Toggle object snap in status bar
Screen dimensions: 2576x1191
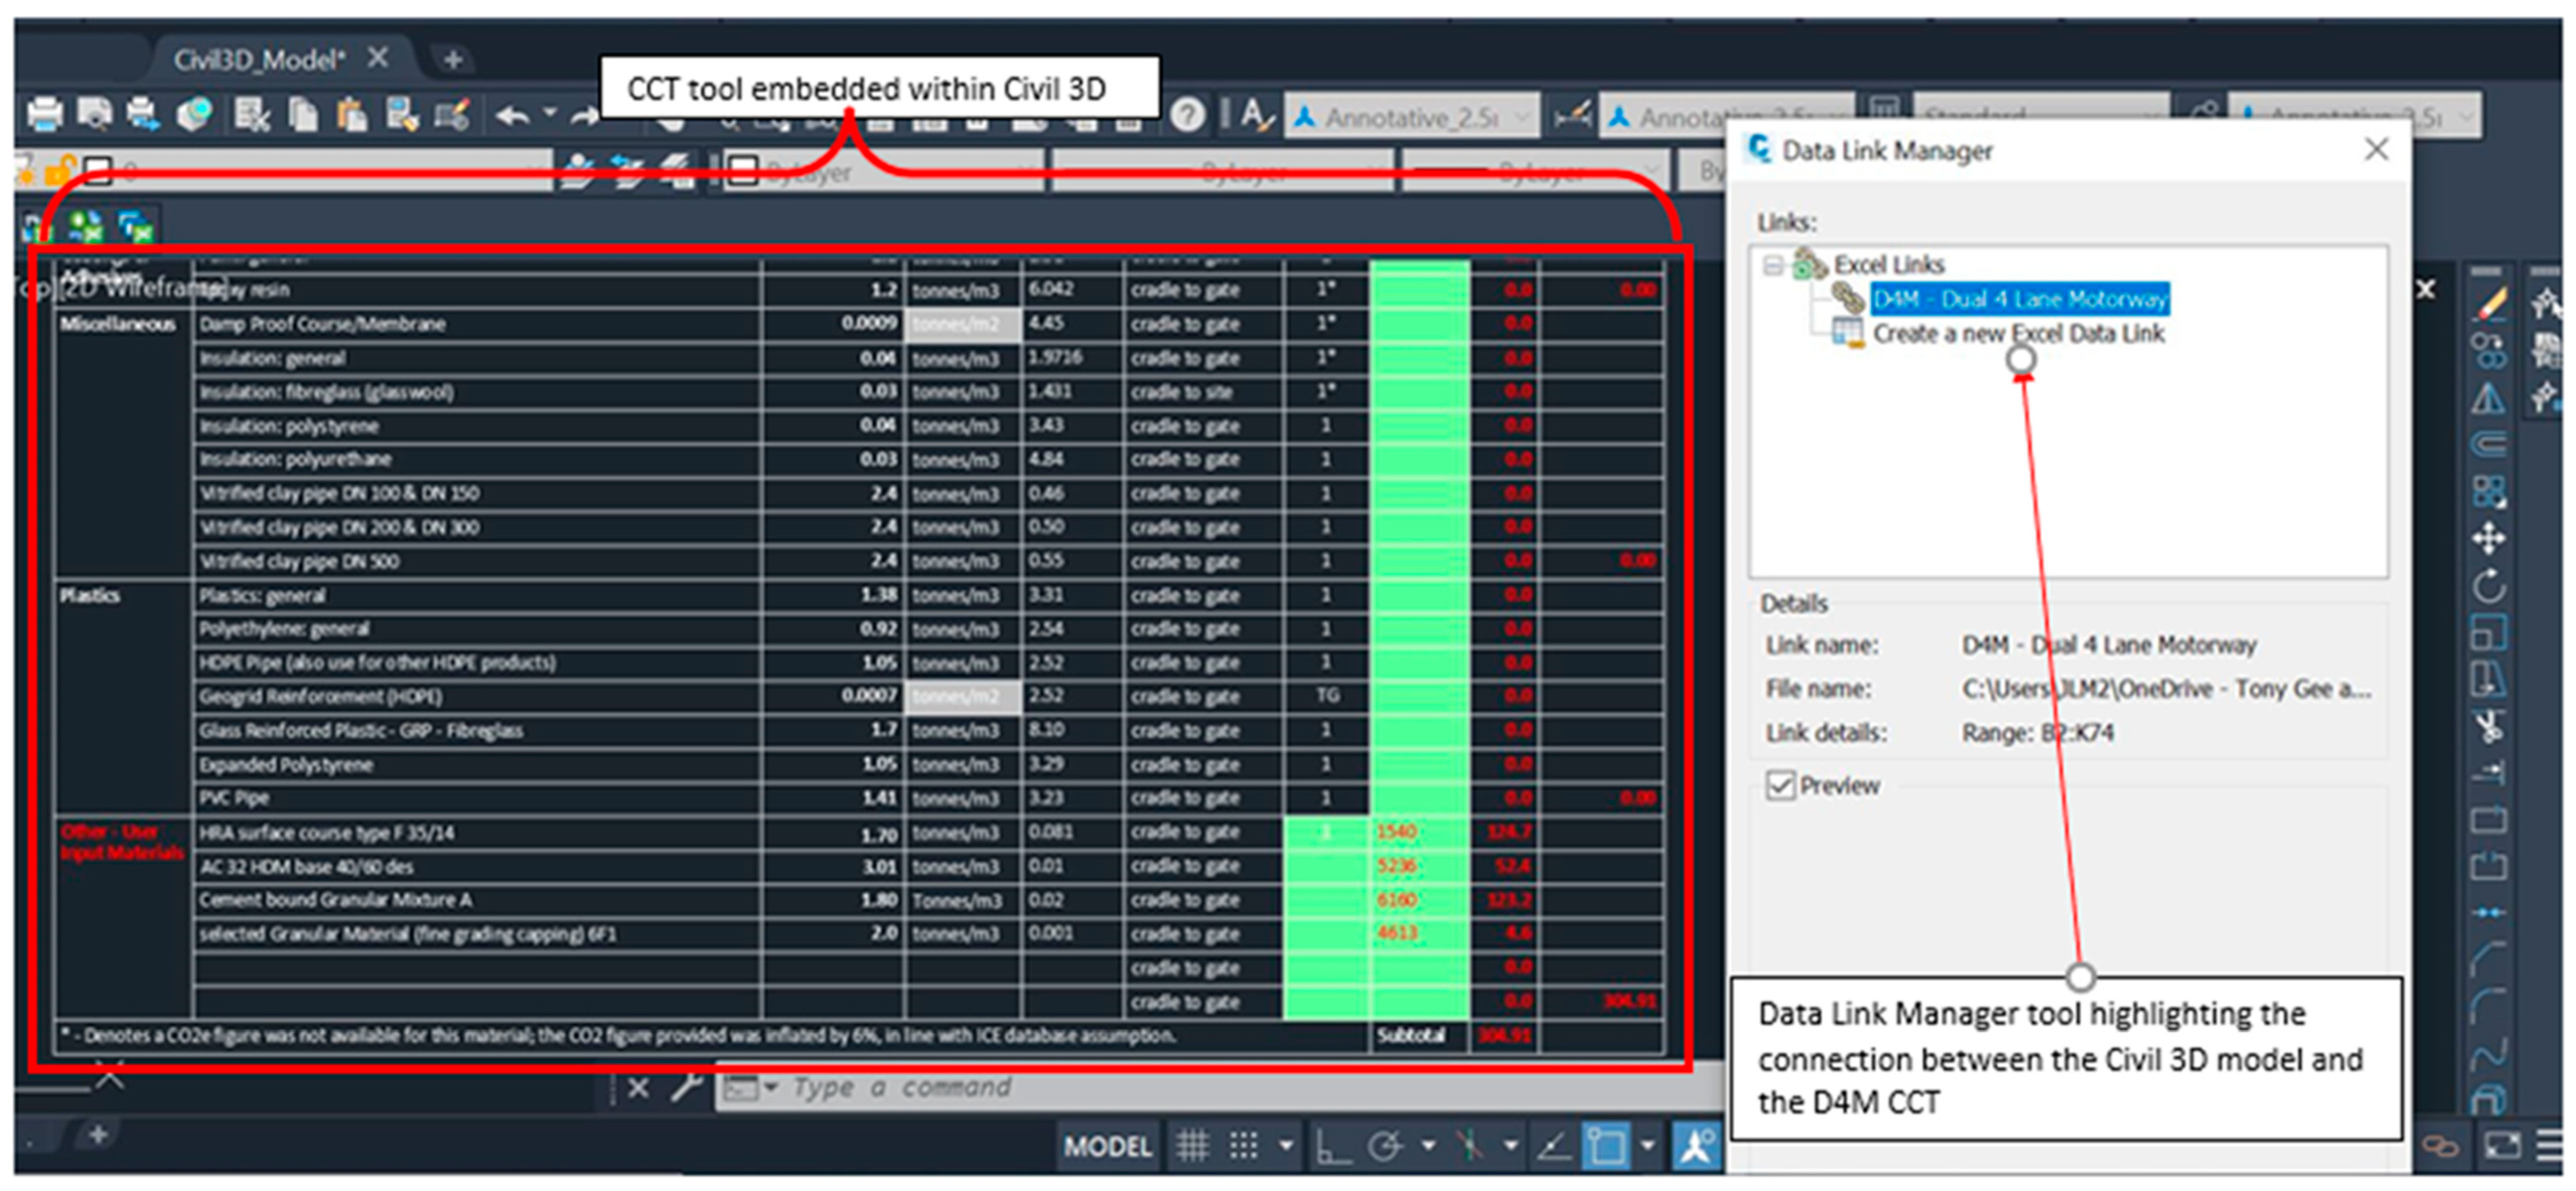1606,1145
